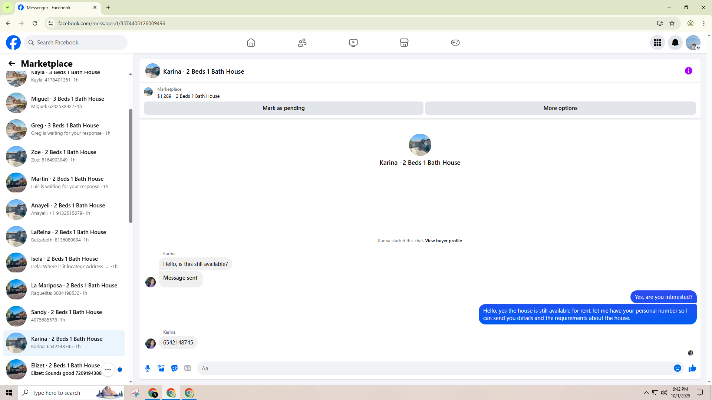Image resolution: width=712 pixels, height=400 pixels.
Task: View site information icon in address bar
Action: click(x=51, y=23)
